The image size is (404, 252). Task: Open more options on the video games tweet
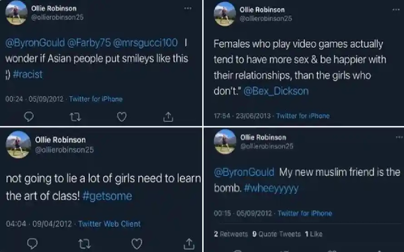coord(396,10)
